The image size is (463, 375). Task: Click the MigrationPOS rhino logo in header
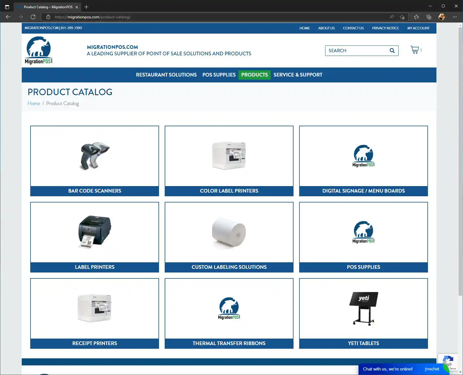(39, 50)
